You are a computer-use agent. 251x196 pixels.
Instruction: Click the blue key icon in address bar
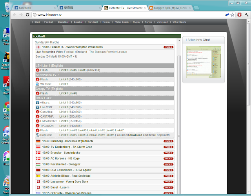[x=227, y=15]
